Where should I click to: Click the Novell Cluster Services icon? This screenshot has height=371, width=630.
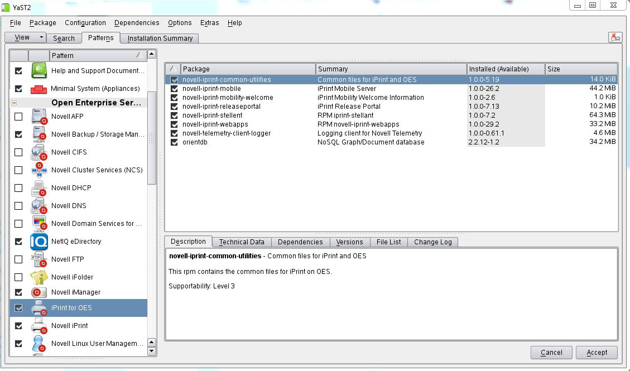click(x=39, y=170)
